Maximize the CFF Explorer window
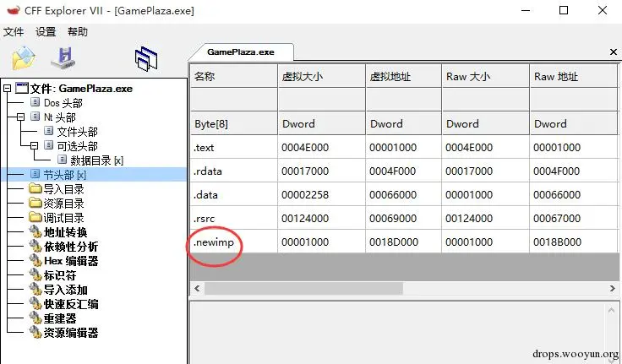The width and height of the screenshot is (622, 364). (564, 10)
